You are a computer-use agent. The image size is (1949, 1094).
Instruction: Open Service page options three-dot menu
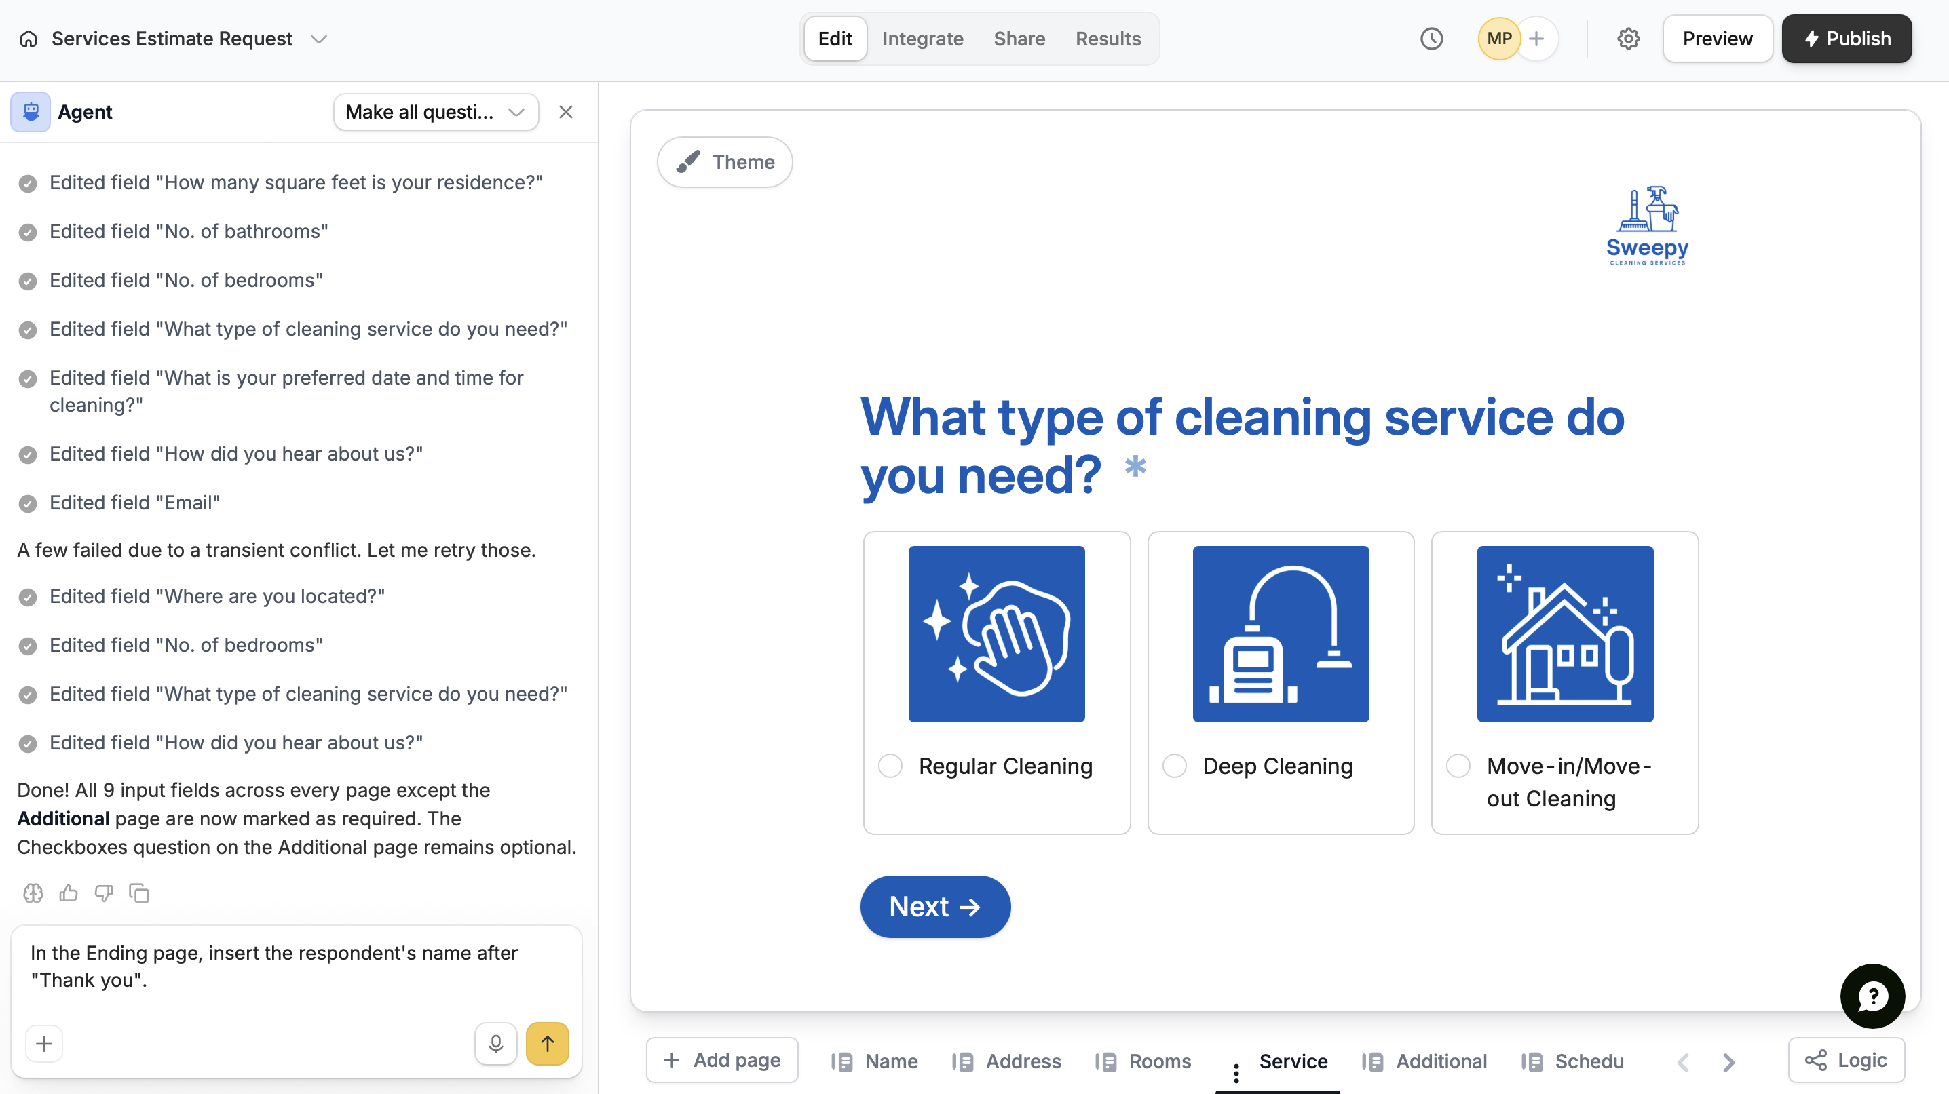(1236, 1072)
